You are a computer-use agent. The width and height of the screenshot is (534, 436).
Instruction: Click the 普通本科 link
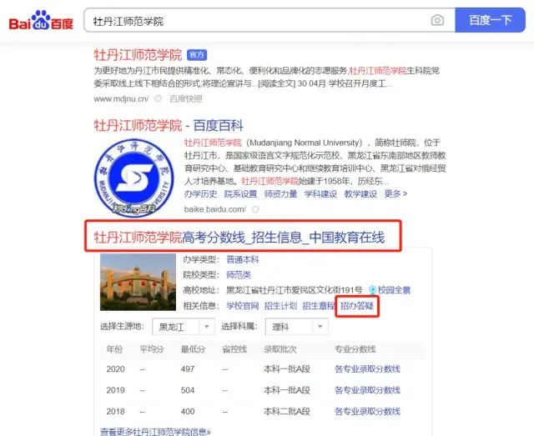(x=243, y=259)
